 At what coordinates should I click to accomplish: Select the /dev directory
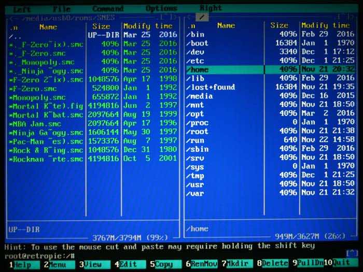coord(270,52)
